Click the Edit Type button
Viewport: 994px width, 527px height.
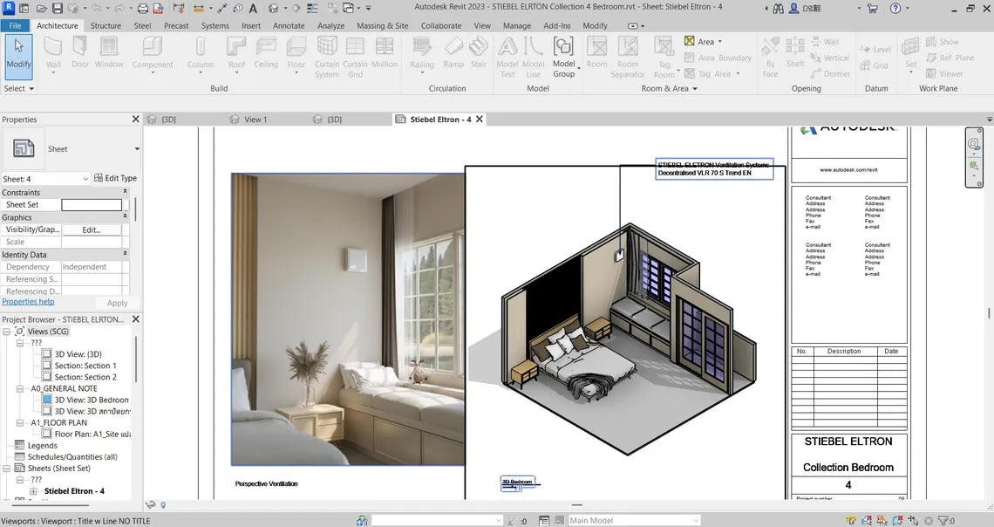tap(115, 178)
